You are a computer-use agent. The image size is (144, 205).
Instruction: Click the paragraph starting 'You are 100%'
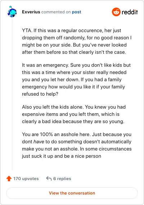pos(77,145)
